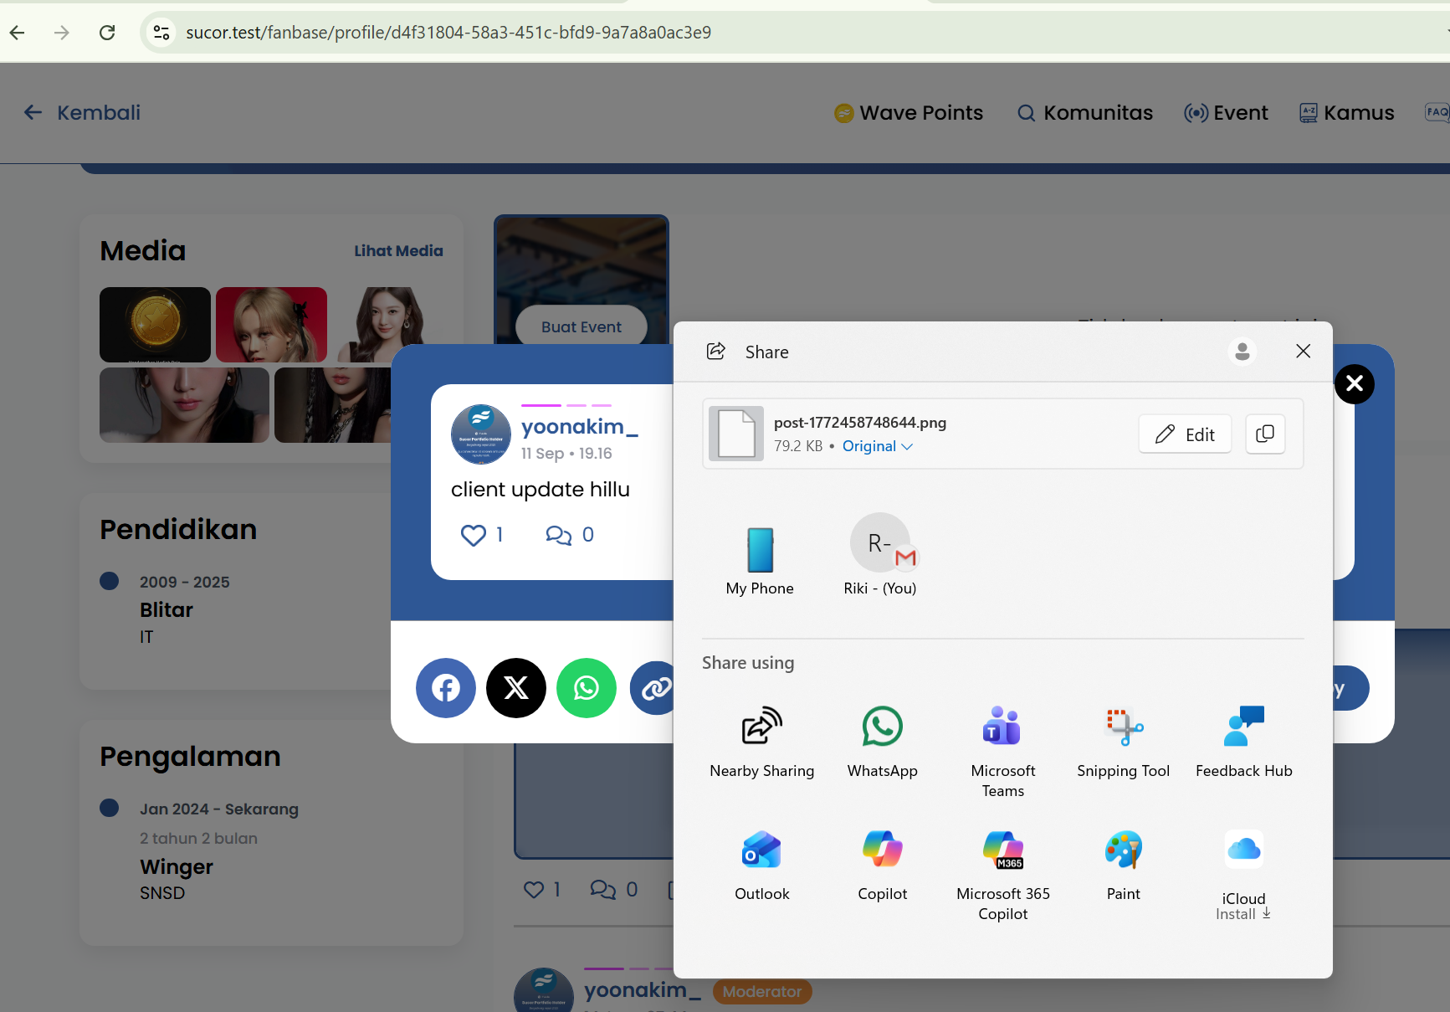Share the post via green WhatsApp button
Viewport: 1450px width, 1012px height.
pyautogui.click(x=587, y=688)
